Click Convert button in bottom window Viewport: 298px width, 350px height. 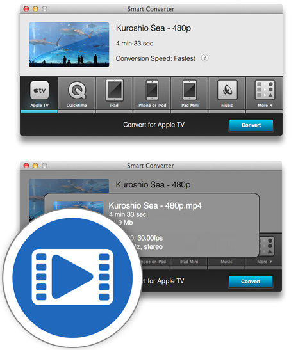pos(251,282)
